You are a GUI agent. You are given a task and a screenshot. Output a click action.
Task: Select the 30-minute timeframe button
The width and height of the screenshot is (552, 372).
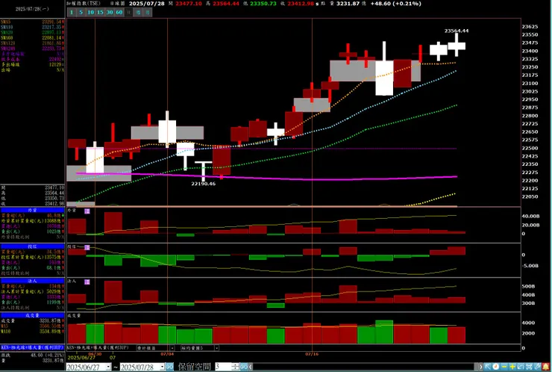tap(110, 13)
